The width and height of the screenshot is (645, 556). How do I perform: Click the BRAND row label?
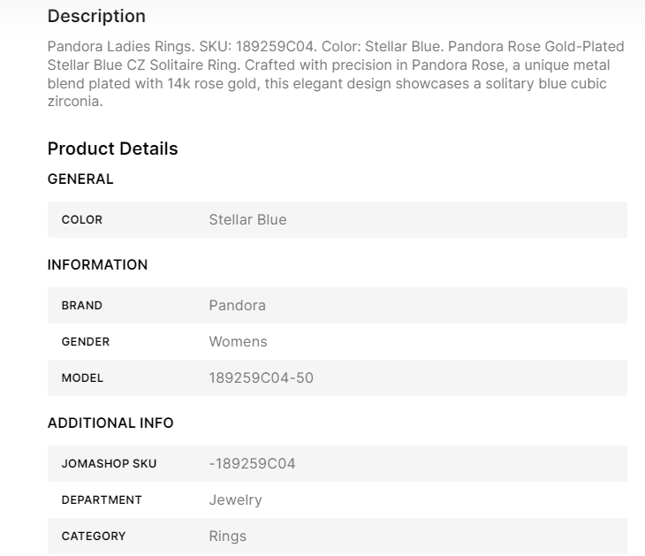coord(82,306)
